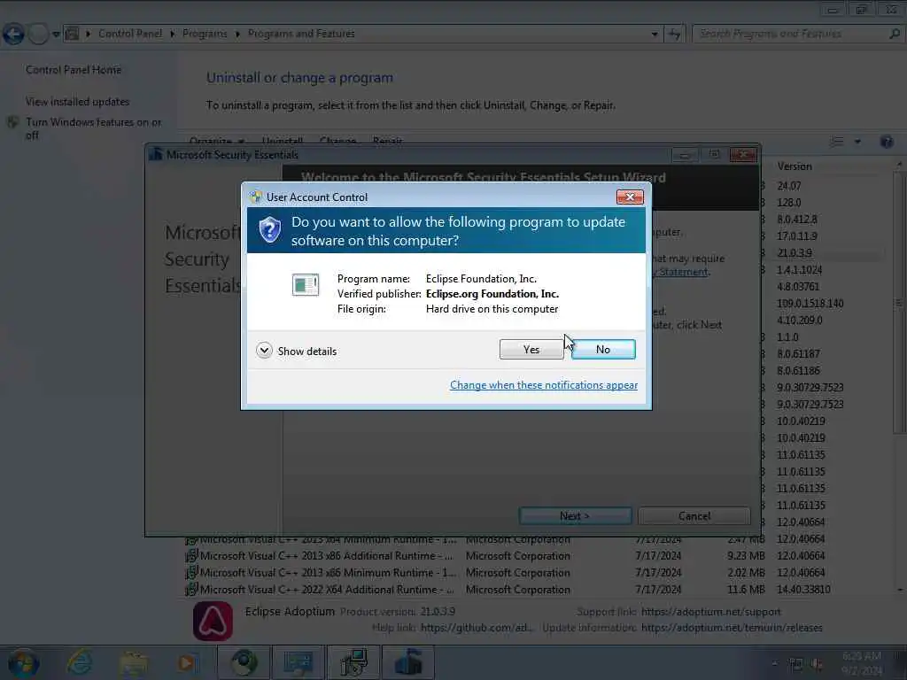The height and width of the screenshot is (680, 907).
Task: Click No in the User Account Control dialog
Action: [603, 349]
